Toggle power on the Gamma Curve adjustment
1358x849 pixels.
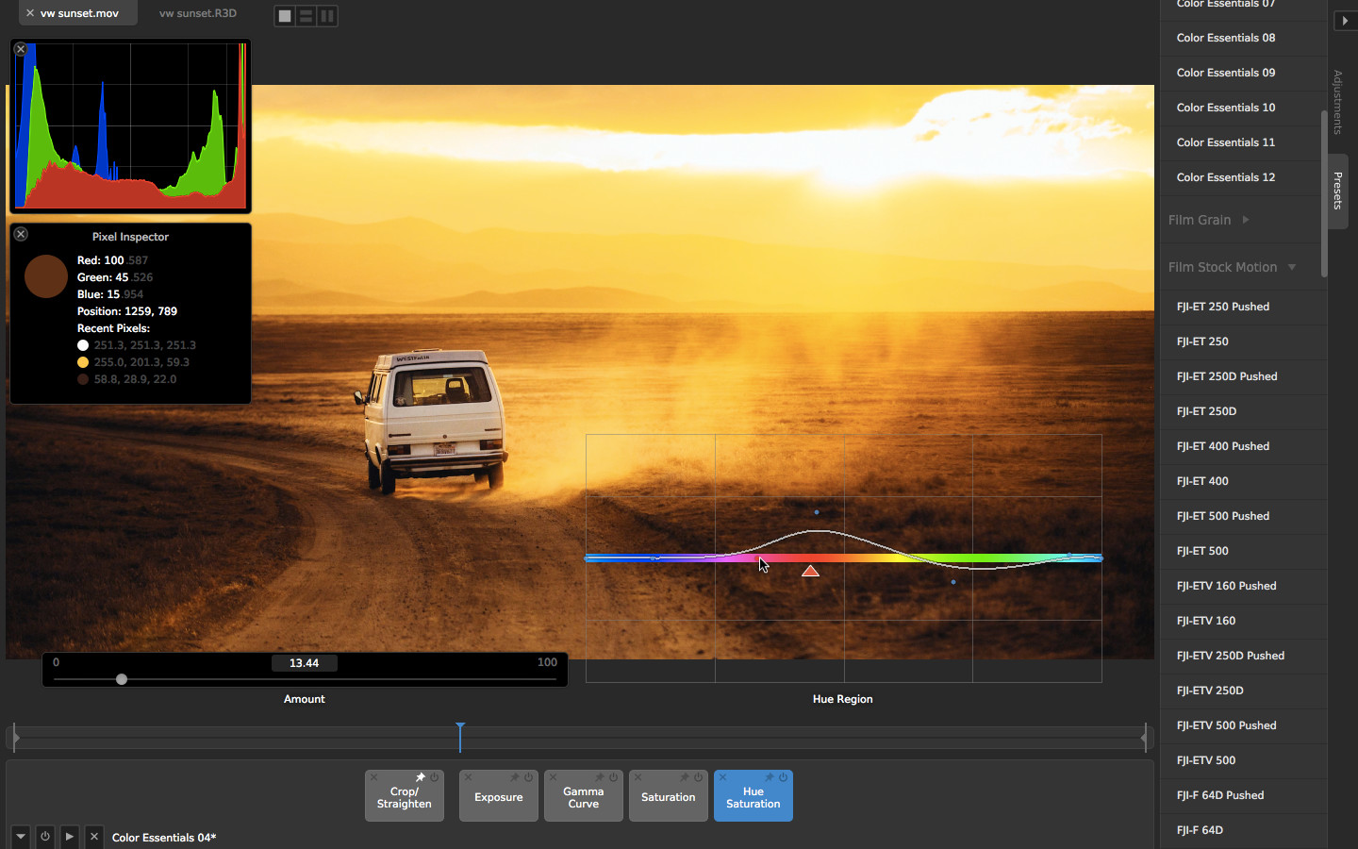(613, 777)
